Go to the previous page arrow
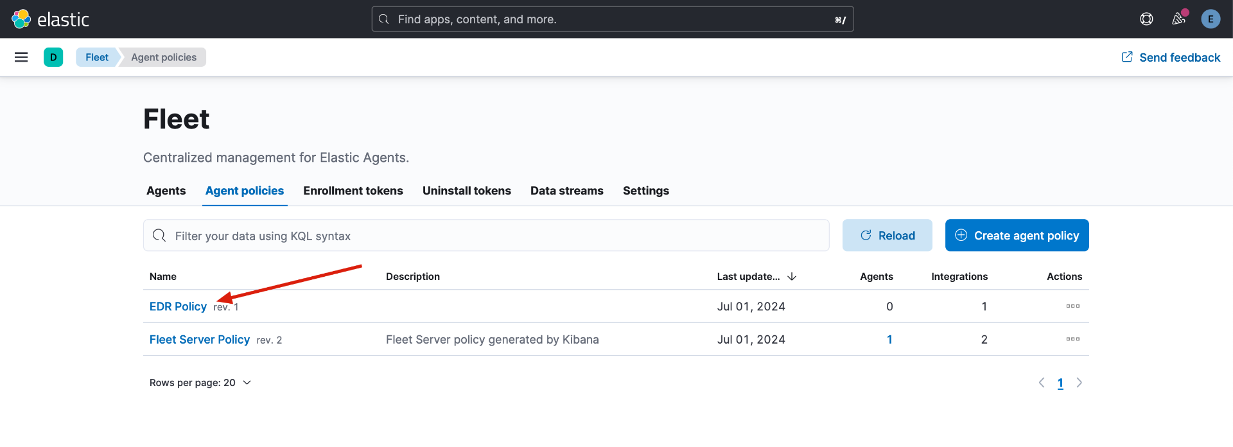This screenshot has width=1233, height=447. tap(1042, 383)
